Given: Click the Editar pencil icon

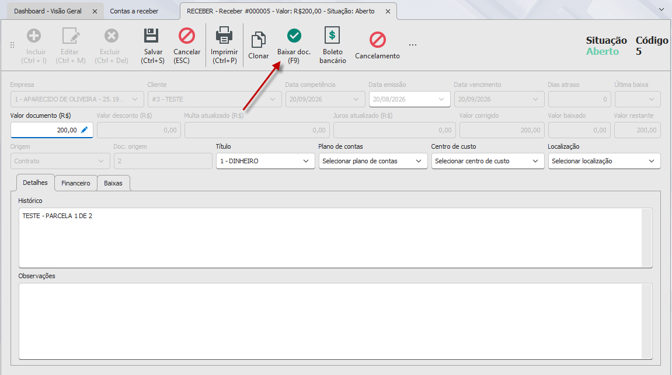Looking at the screenshot, I should coord(71,36).
